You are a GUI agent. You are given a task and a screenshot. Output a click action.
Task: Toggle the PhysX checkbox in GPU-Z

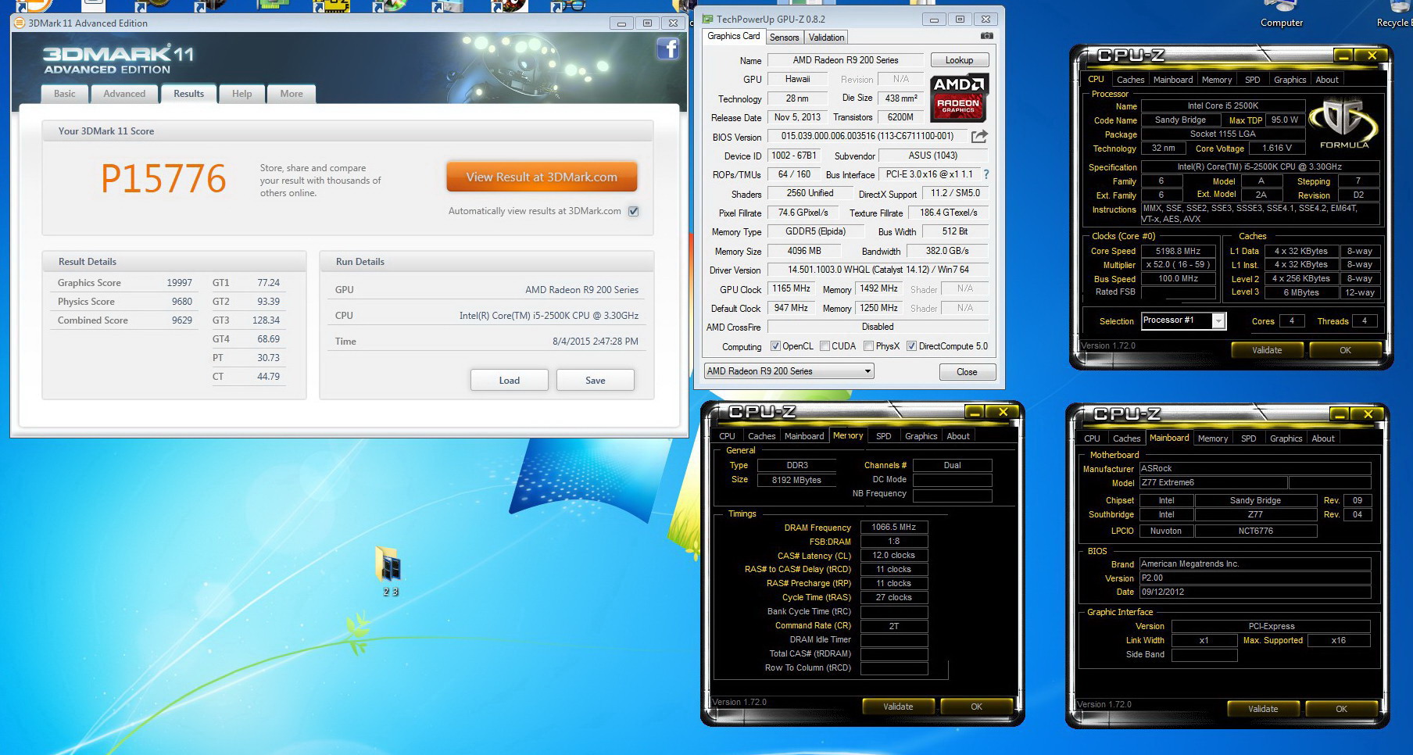868,346
